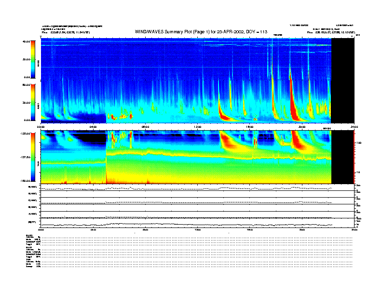Click the TNR axis label beside lower spectrogram
The width and height of the screenshot is (382, 295).
pos(39,165)
